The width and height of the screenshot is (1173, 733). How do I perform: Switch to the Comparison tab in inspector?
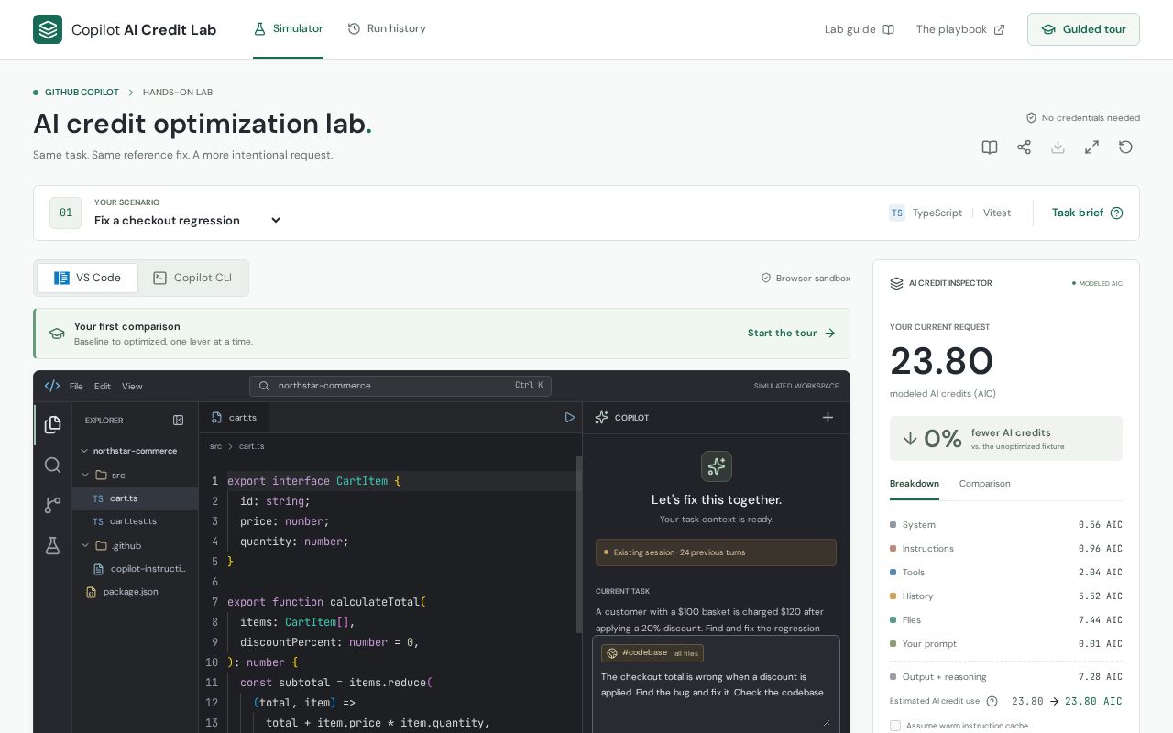(x=985, y=484)
